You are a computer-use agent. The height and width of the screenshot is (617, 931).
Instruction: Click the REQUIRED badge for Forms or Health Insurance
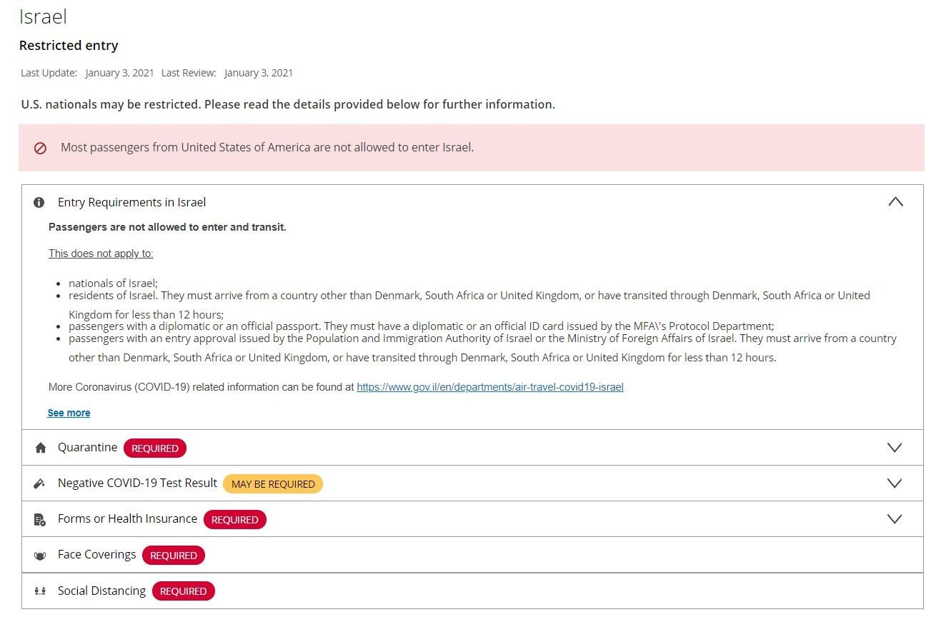pos(235,520)
